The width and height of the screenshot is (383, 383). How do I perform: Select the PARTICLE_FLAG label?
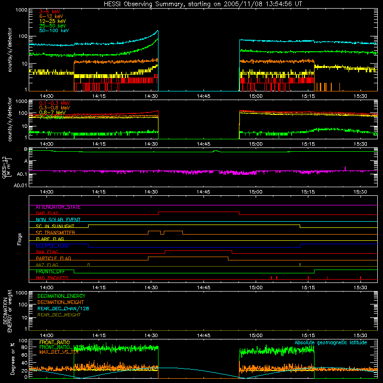54,259
